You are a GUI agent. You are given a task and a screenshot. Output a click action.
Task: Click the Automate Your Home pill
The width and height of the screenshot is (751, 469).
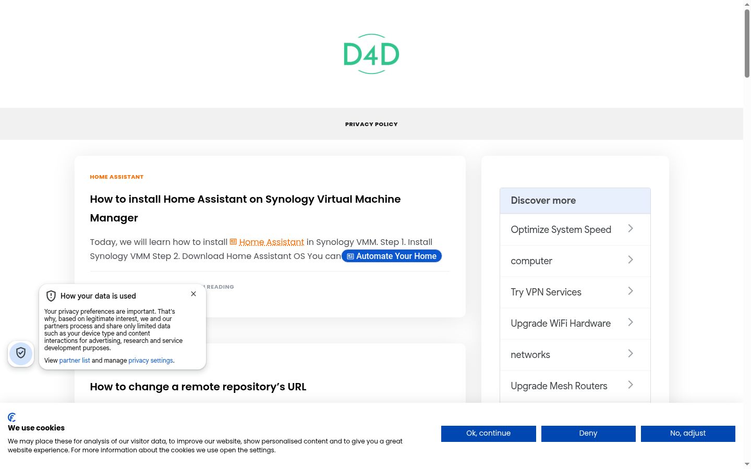[x=392, y=256]
